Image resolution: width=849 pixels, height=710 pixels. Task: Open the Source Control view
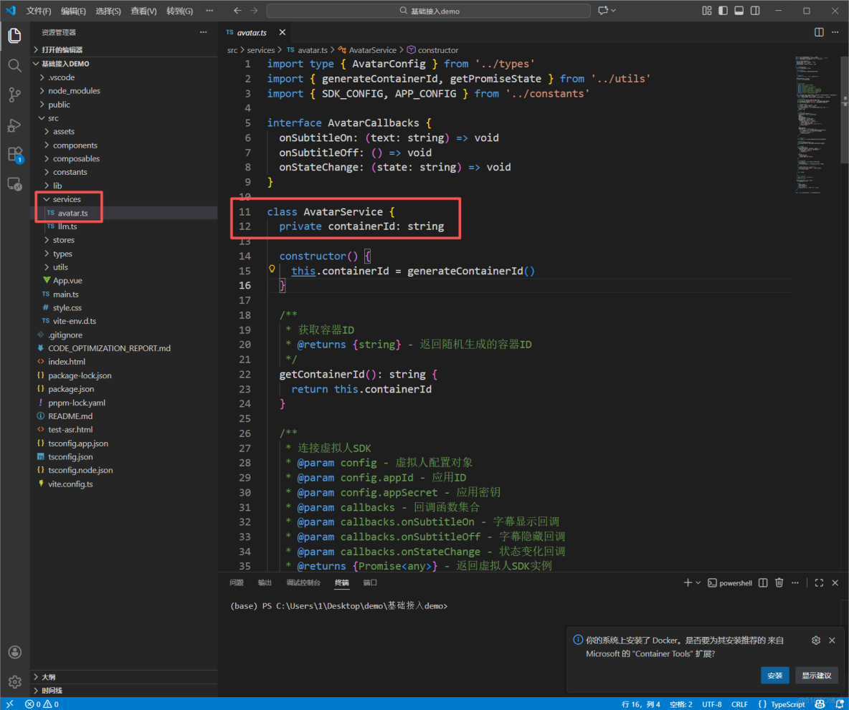pyautogui.click(x=14, y=95)
